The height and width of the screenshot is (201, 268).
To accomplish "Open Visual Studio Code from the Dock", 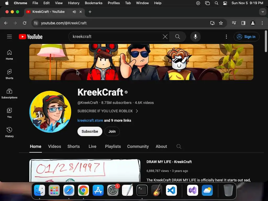I will (171, 190).
